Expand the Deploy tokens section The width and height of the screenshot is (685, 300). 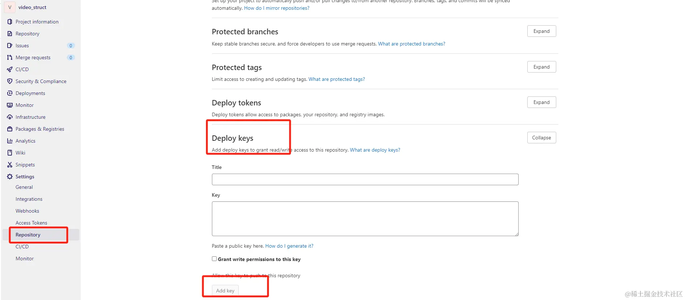541,102
